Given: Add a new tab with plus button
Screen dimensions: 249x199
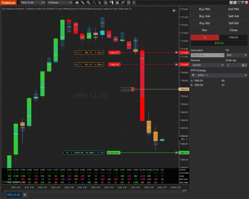Looking at the screenshot, I should tap(25, 195).
